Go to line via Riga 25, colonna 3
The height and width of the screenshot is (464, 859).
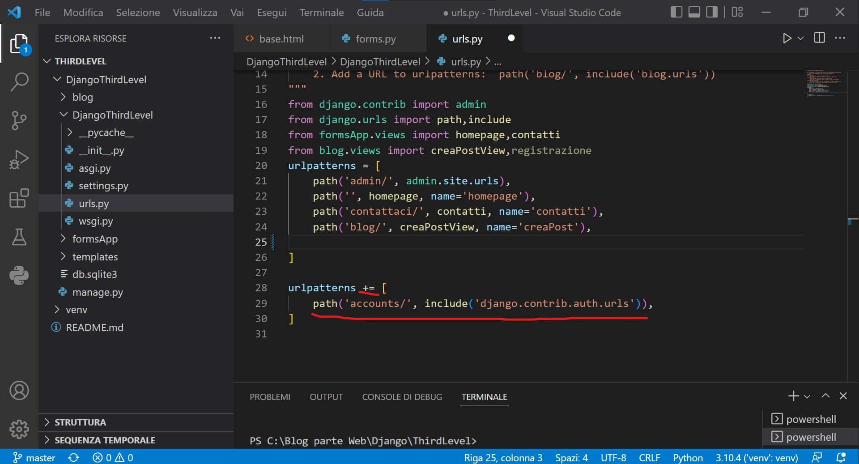pos(503,457)
